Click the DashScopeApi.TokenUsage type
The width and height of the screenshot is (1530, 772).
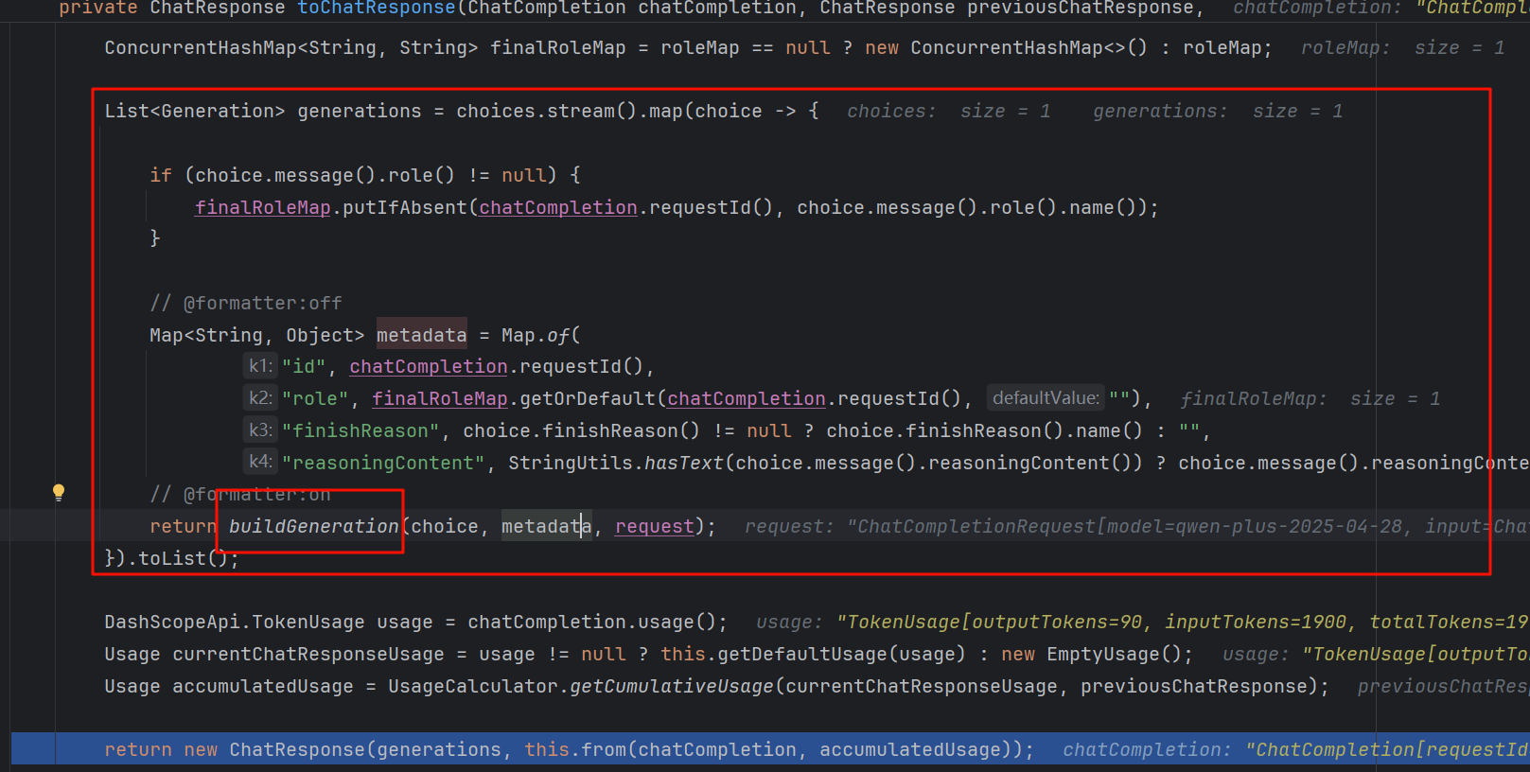click(235, 622)
